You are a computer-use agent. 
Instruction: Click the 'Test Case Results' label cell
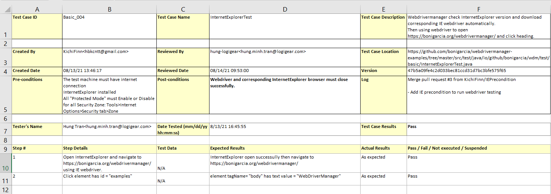coord(383,129)
